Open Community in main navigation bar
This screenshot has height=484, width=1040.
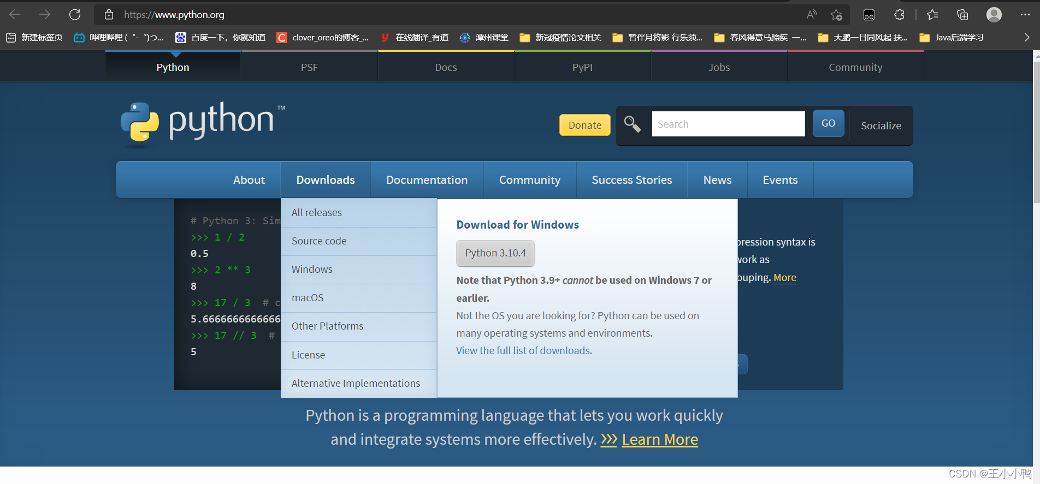tap(530, 180)
